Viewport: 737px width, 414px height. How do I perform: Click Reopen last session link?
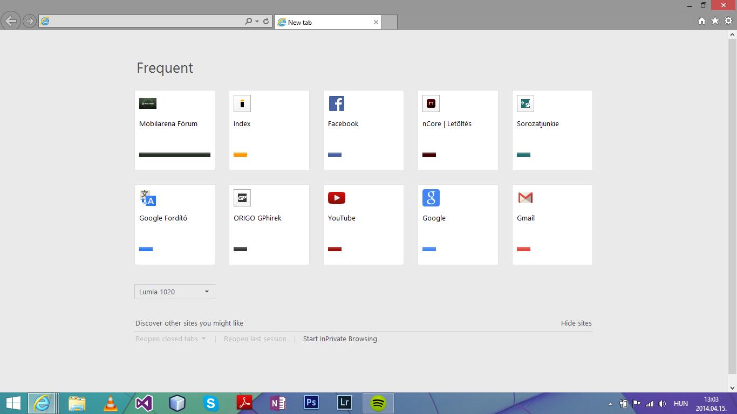(x=255, y=339)
